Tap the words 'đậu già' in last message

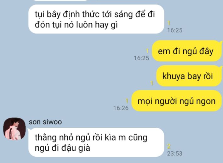click(76, 148)
